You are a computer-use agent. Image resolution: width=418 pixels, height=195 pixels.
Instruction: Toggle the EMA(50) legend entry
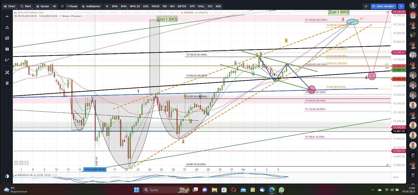click(x=187, y=13)
